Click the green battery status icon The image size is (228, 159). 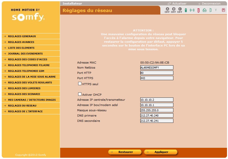(x=186, y=10)
